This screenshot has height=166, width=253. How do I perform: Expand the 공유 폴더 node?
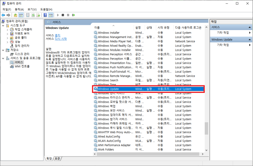(8, 38)
